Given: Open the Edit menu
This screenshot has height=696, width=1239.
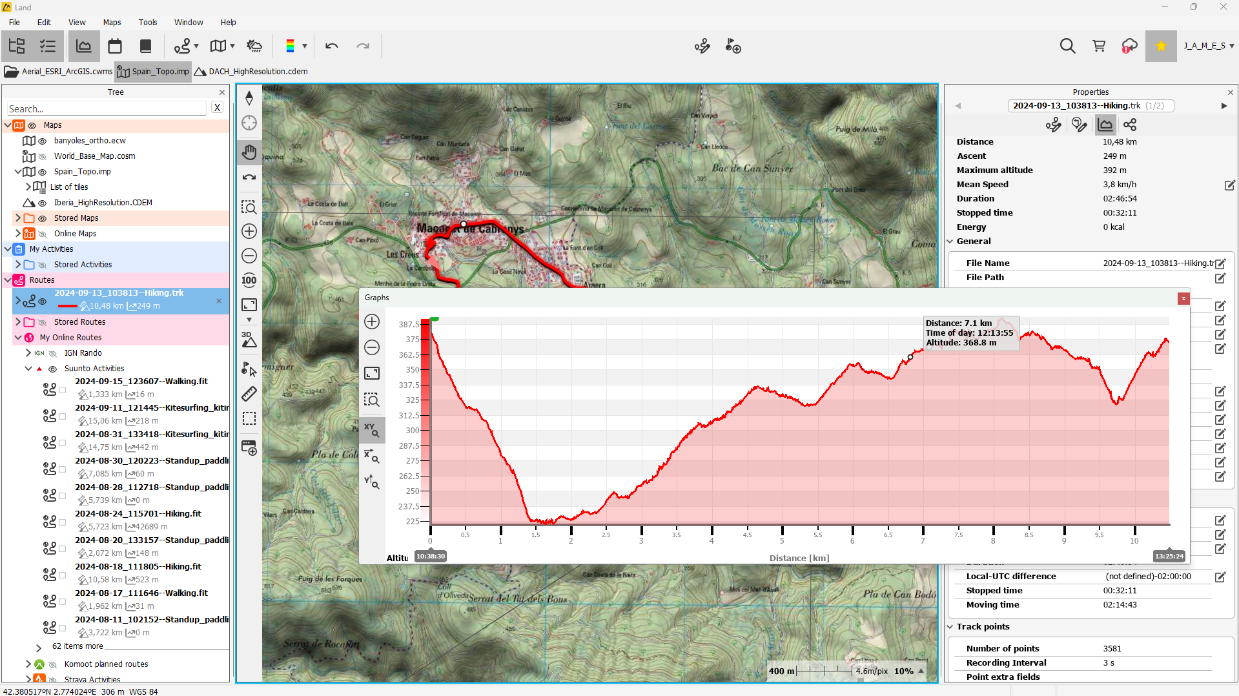Looking at the screenshot, I should 44,22.
